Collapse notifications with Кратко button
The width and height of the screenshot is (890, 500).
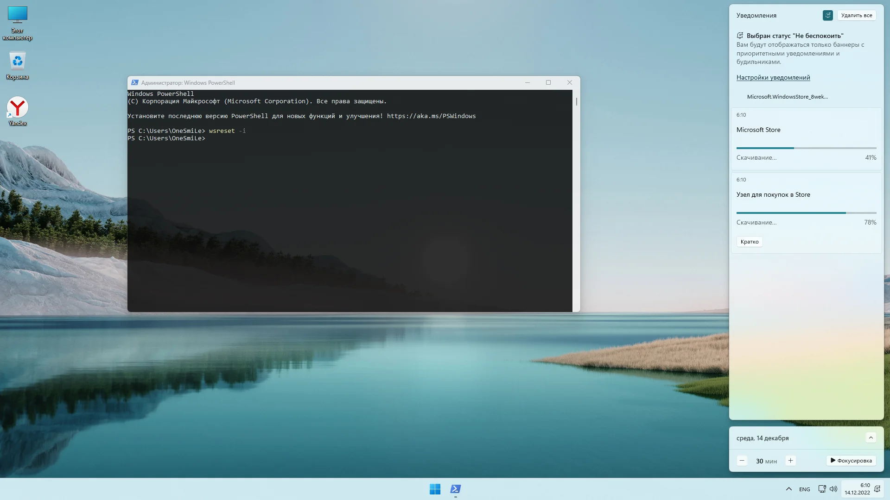(750, 242)
